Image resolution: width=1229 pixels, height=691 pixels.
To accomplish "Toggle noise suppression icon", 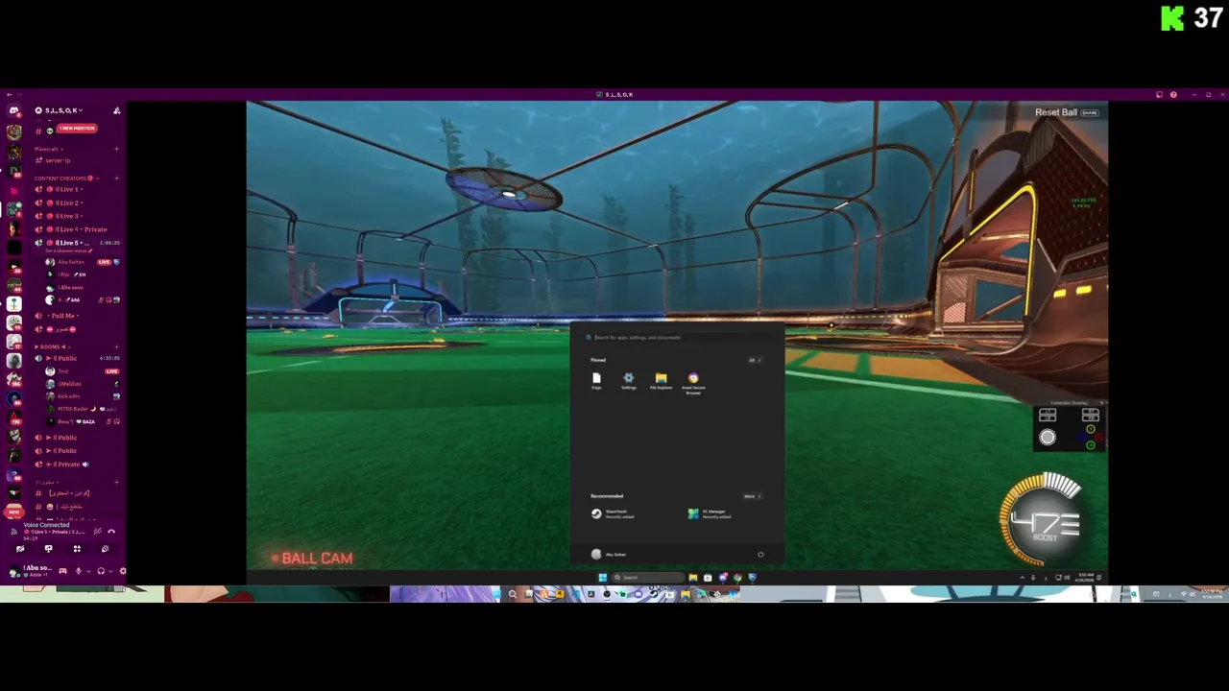I will 98,531.
